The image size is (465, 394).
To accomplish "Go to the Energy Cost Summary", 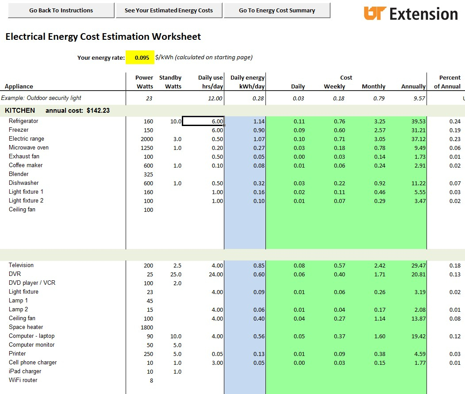I will pyautogui.click(x=277, y=10).
